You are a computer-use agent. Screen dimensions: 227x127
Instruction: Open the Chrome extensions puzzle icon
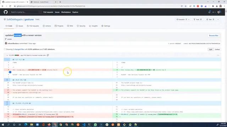click(x=213, y=6)
